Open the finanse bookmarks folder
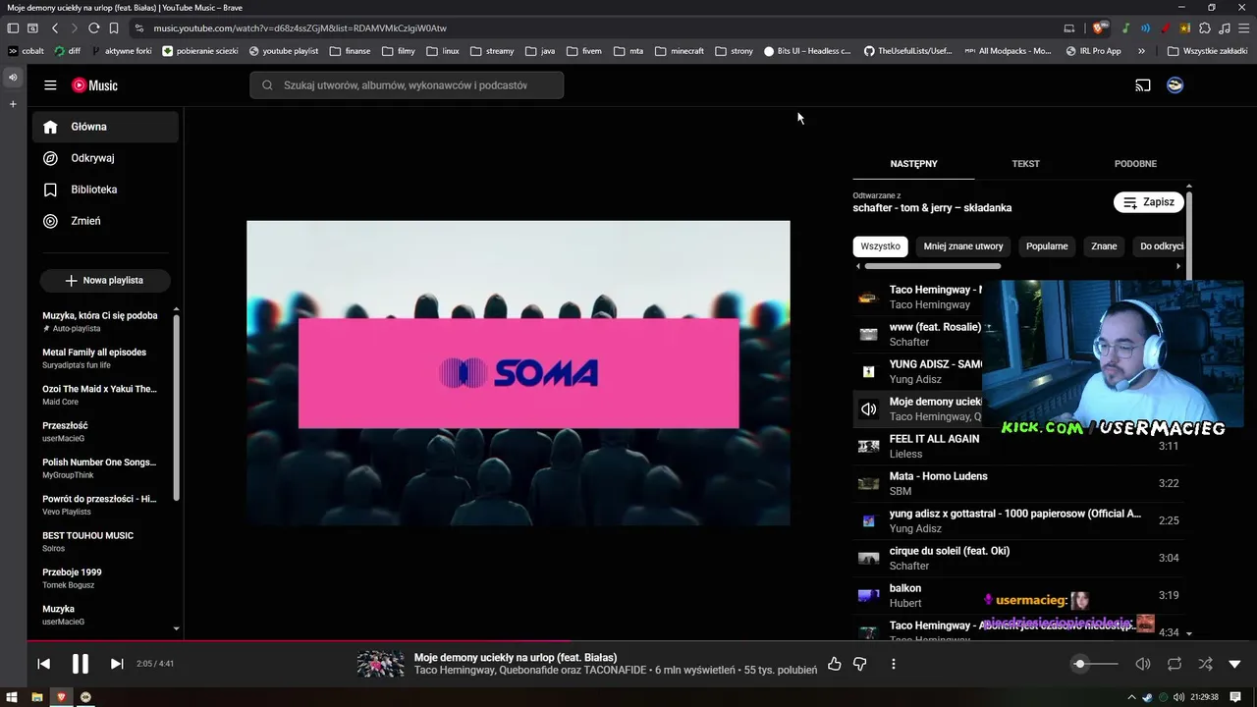The height and width of the screenshot is (707, 1257). pos(351,51)
